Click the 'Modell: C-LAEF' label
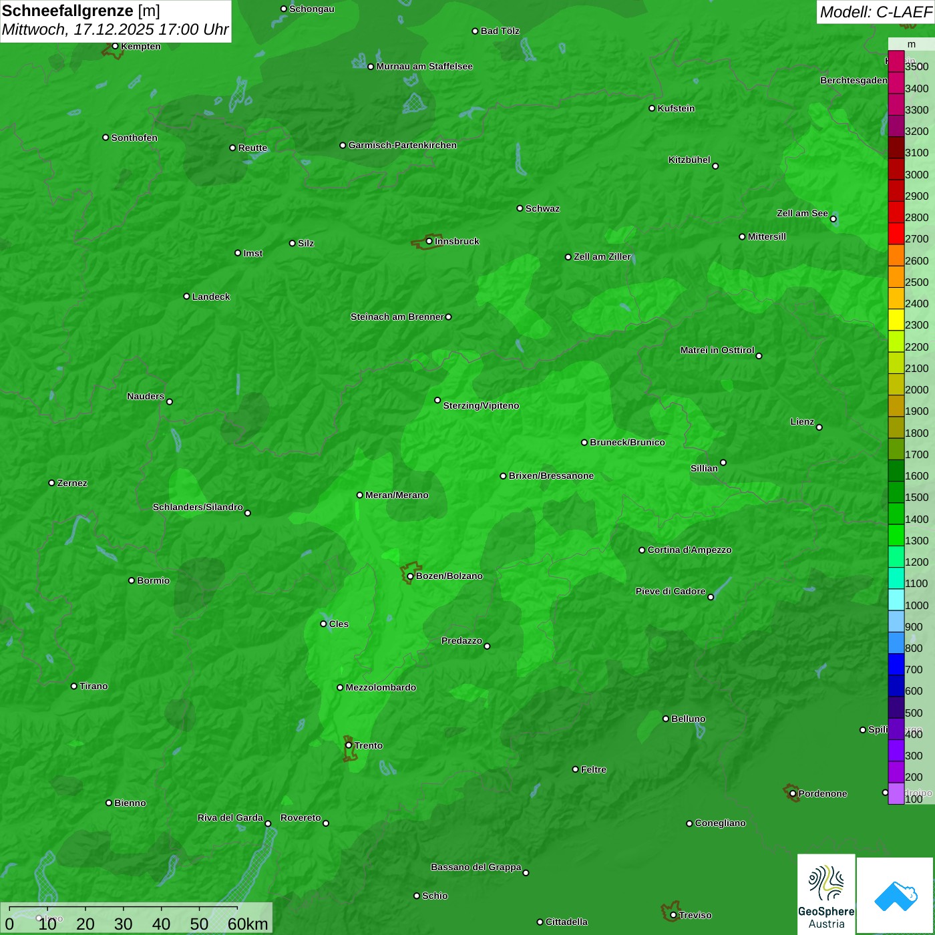935x935 pixels. click(x=876, y=11)
